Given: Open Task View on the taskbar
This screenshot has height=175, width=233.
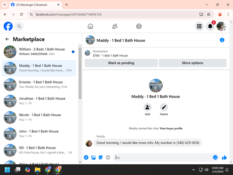Looking at the screenshot, I should (18, 169).
